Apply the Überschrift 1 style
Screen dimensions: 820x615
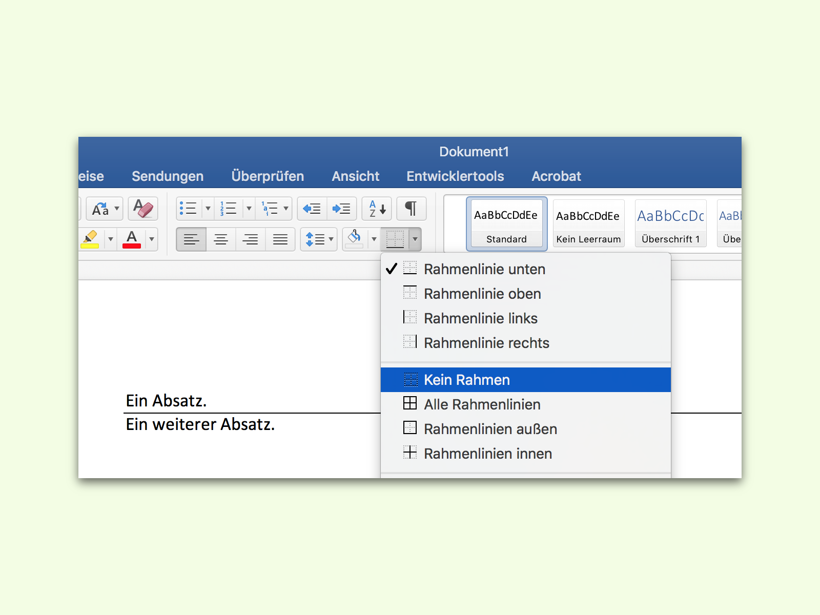pyautogui.click(x=670, y=224)
